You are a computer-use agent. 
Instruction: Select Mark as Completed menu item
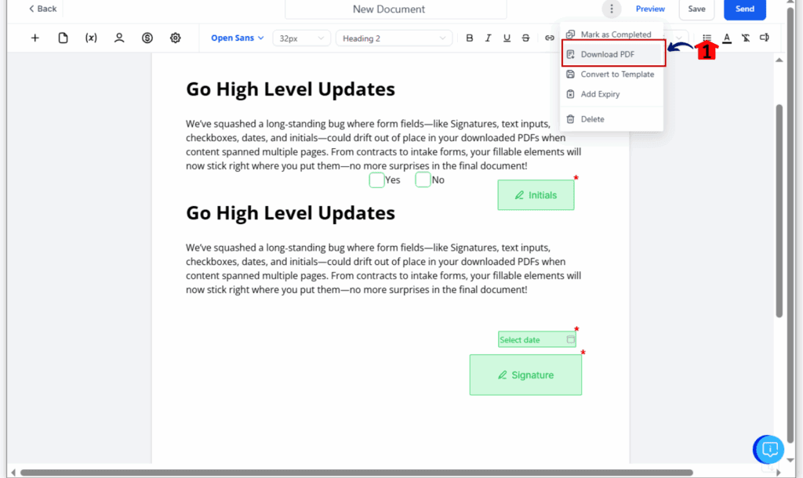tap(612, 34)
